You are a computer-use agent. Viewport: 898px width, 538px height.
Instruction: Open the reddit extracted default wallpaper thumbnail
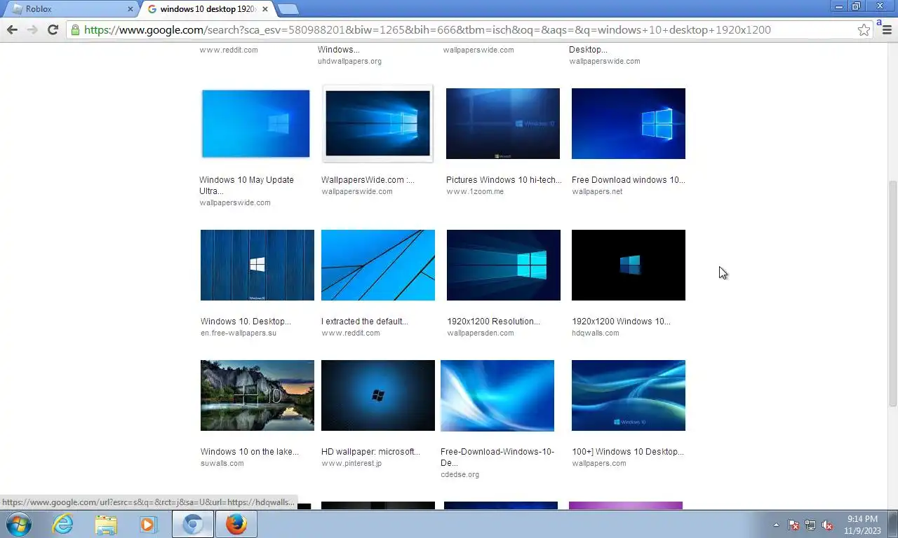pos(378,265)
